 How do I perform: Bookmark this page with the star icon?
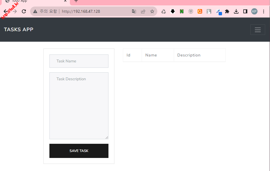[x=152, y=11]
